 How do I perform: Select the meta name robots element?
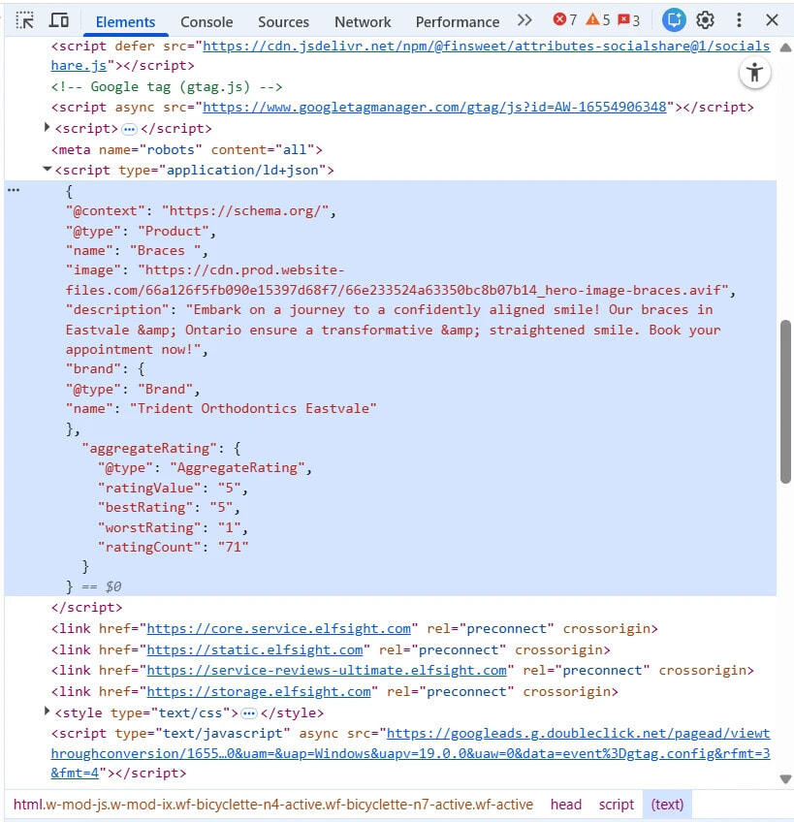click(x=187, y=149)
